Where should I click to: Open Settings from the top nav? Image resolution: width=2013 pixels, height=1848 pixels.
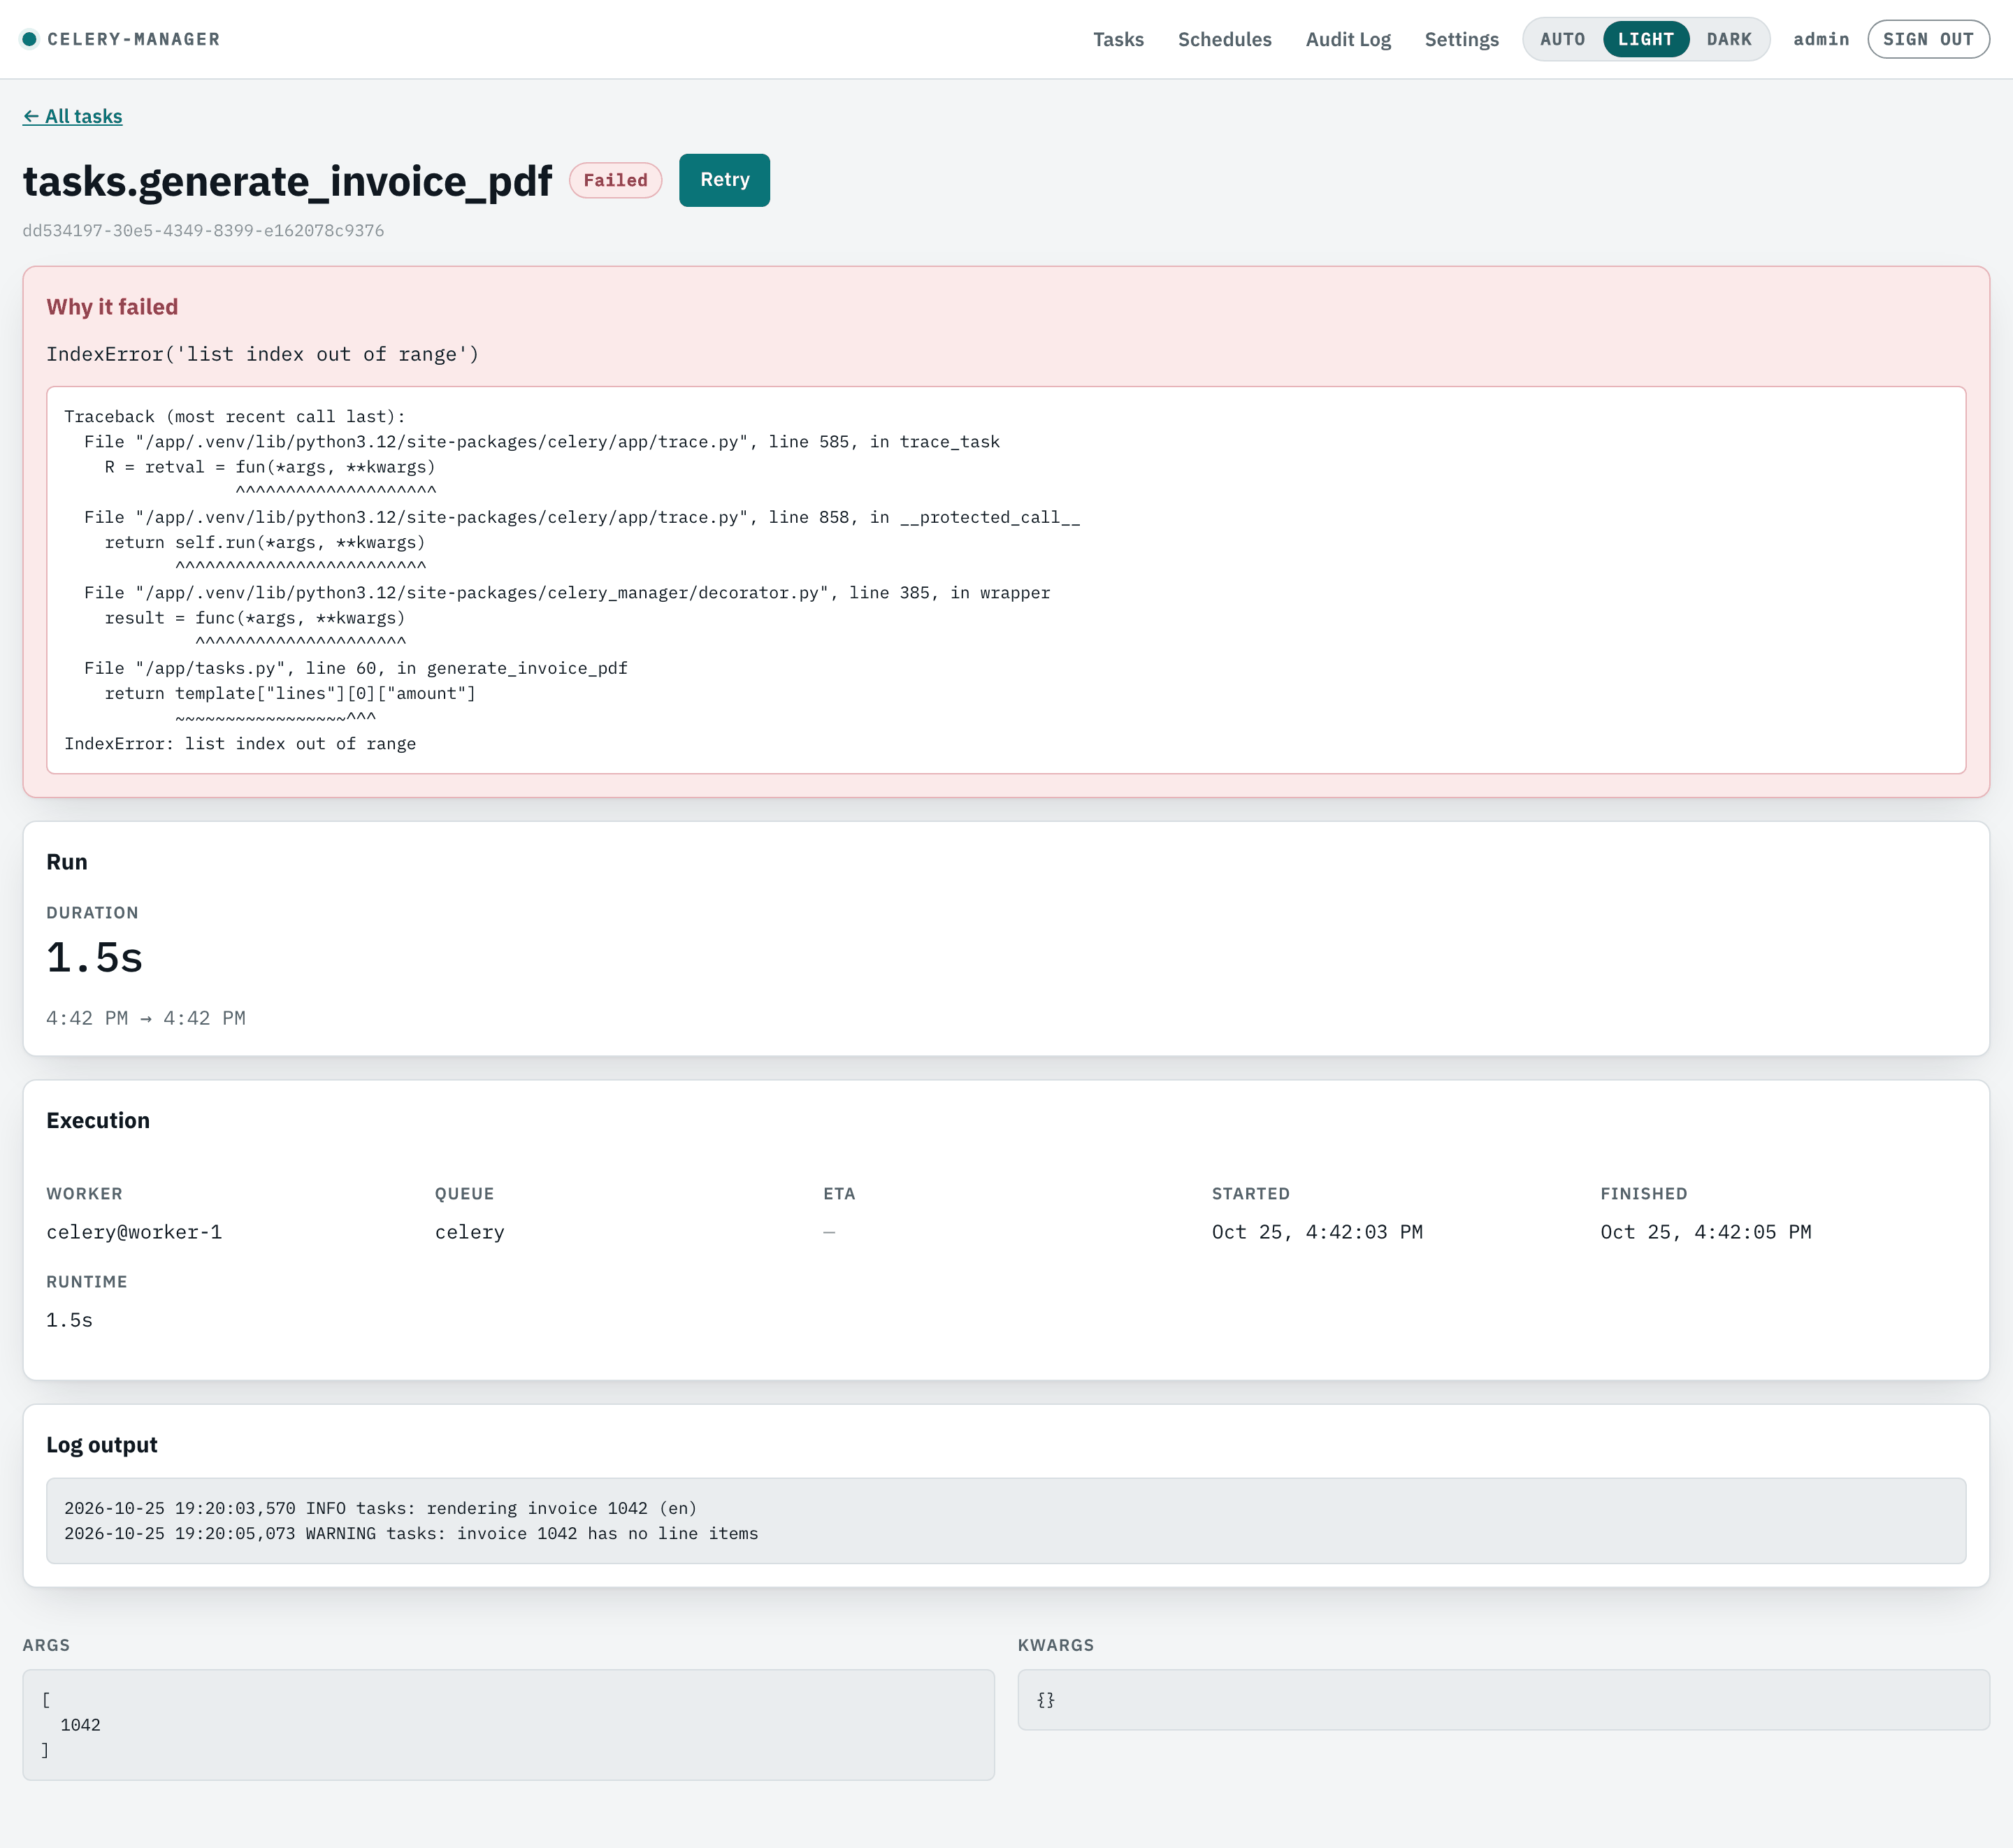(x=1461, y=39)
